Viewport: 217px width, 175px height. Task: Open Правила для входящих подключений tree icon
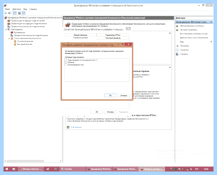point(9,21)
